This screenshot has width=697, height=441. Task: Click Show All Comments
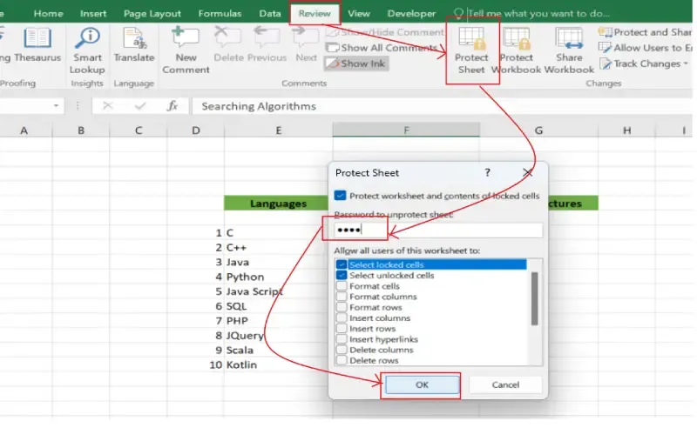click(382, 48)
